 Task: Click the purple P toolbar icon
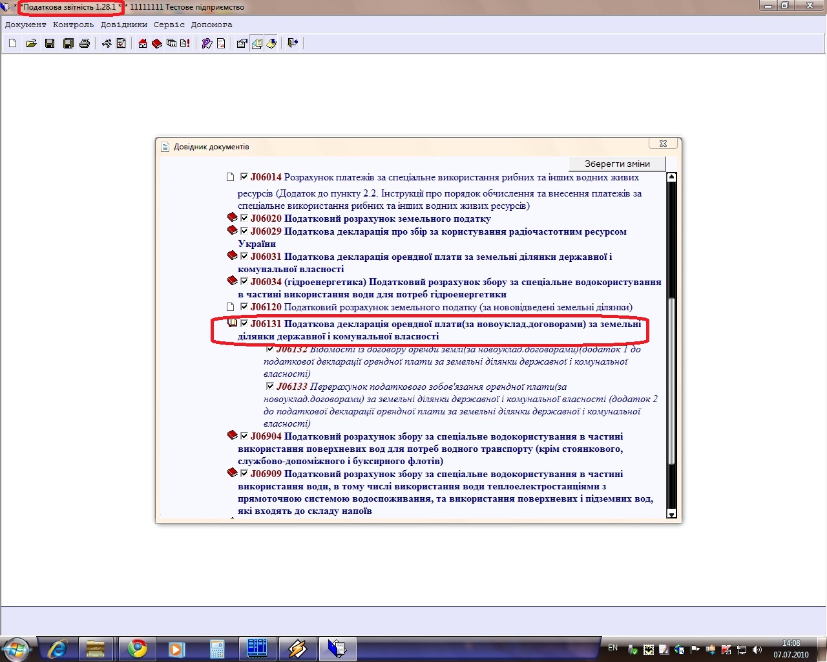pos(207,43)
